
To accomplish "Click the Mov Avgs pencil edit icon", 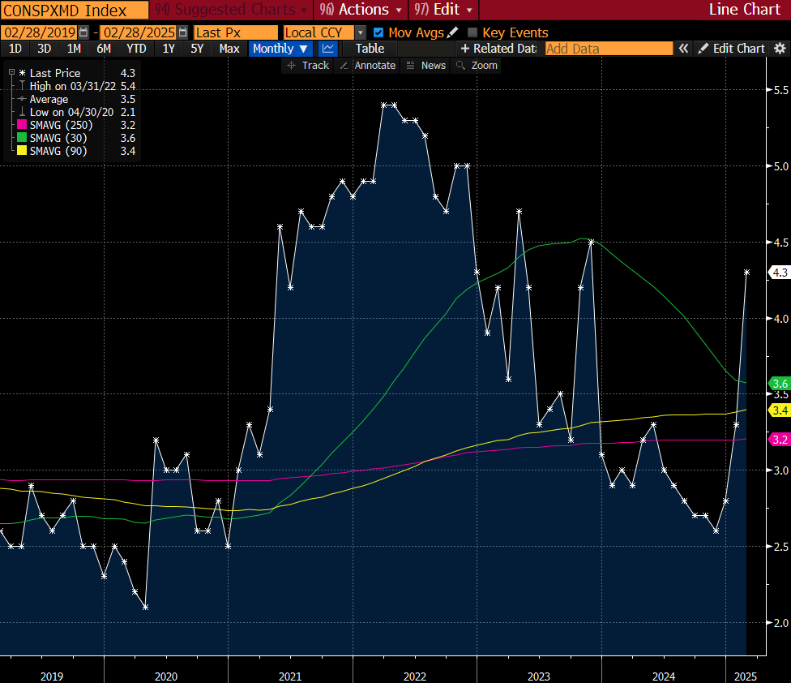I will (x=452, y=32).
